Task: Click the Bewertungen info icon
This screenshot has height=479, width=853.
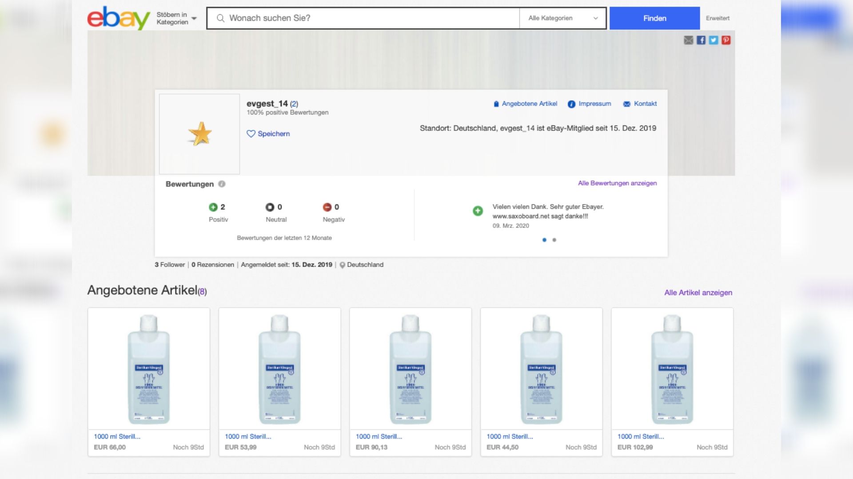Action: 222,184
